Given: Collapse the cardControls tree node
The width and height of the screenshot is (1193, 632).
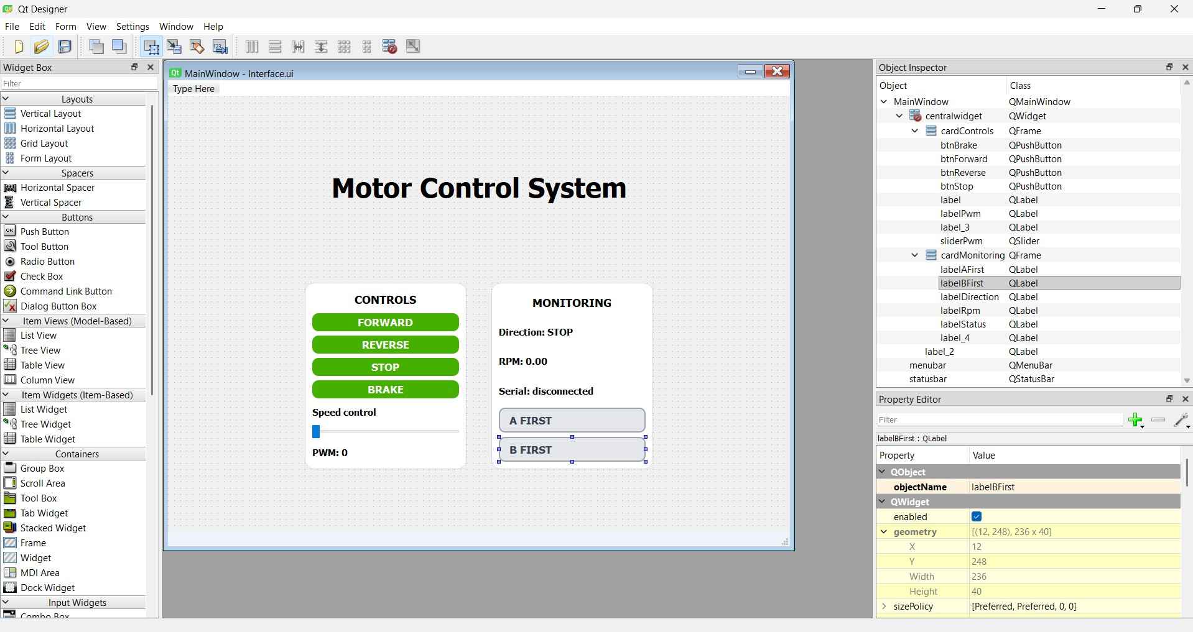Looking at the screenshot, I should 915,131.
